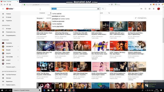The width and height of the screenshot is (164, 92).
Task: Launch Microsoft Edge from the taskbar
Action: [x=44, y=90]
